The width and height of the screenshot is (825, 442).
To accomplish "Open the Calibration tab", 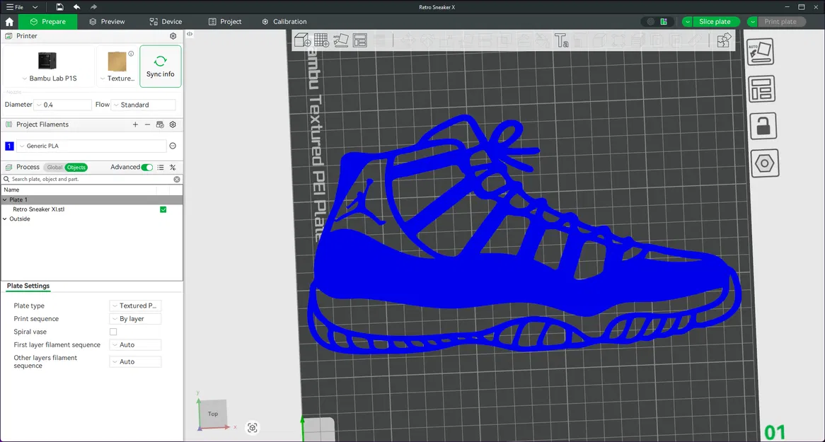I will click(284, 22).
